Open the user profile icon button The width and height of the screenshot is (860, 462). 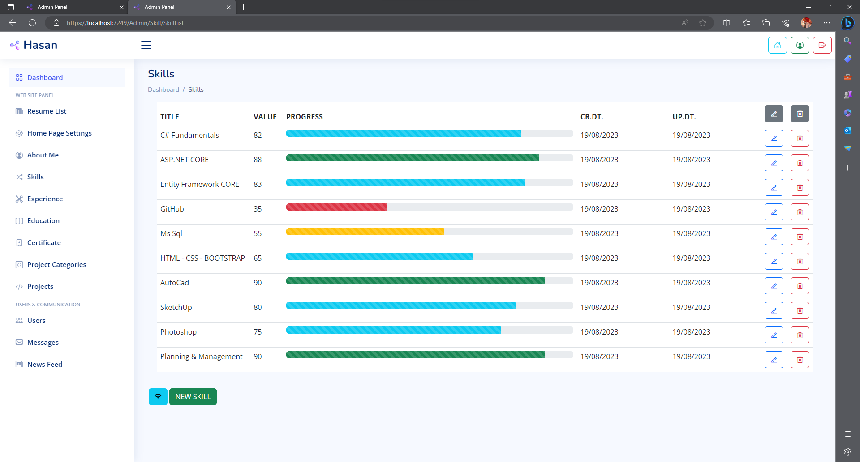pyautogui.click(x=800, y=45)
